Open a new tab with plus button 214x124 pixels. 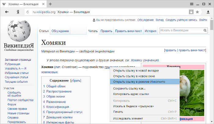50,4
